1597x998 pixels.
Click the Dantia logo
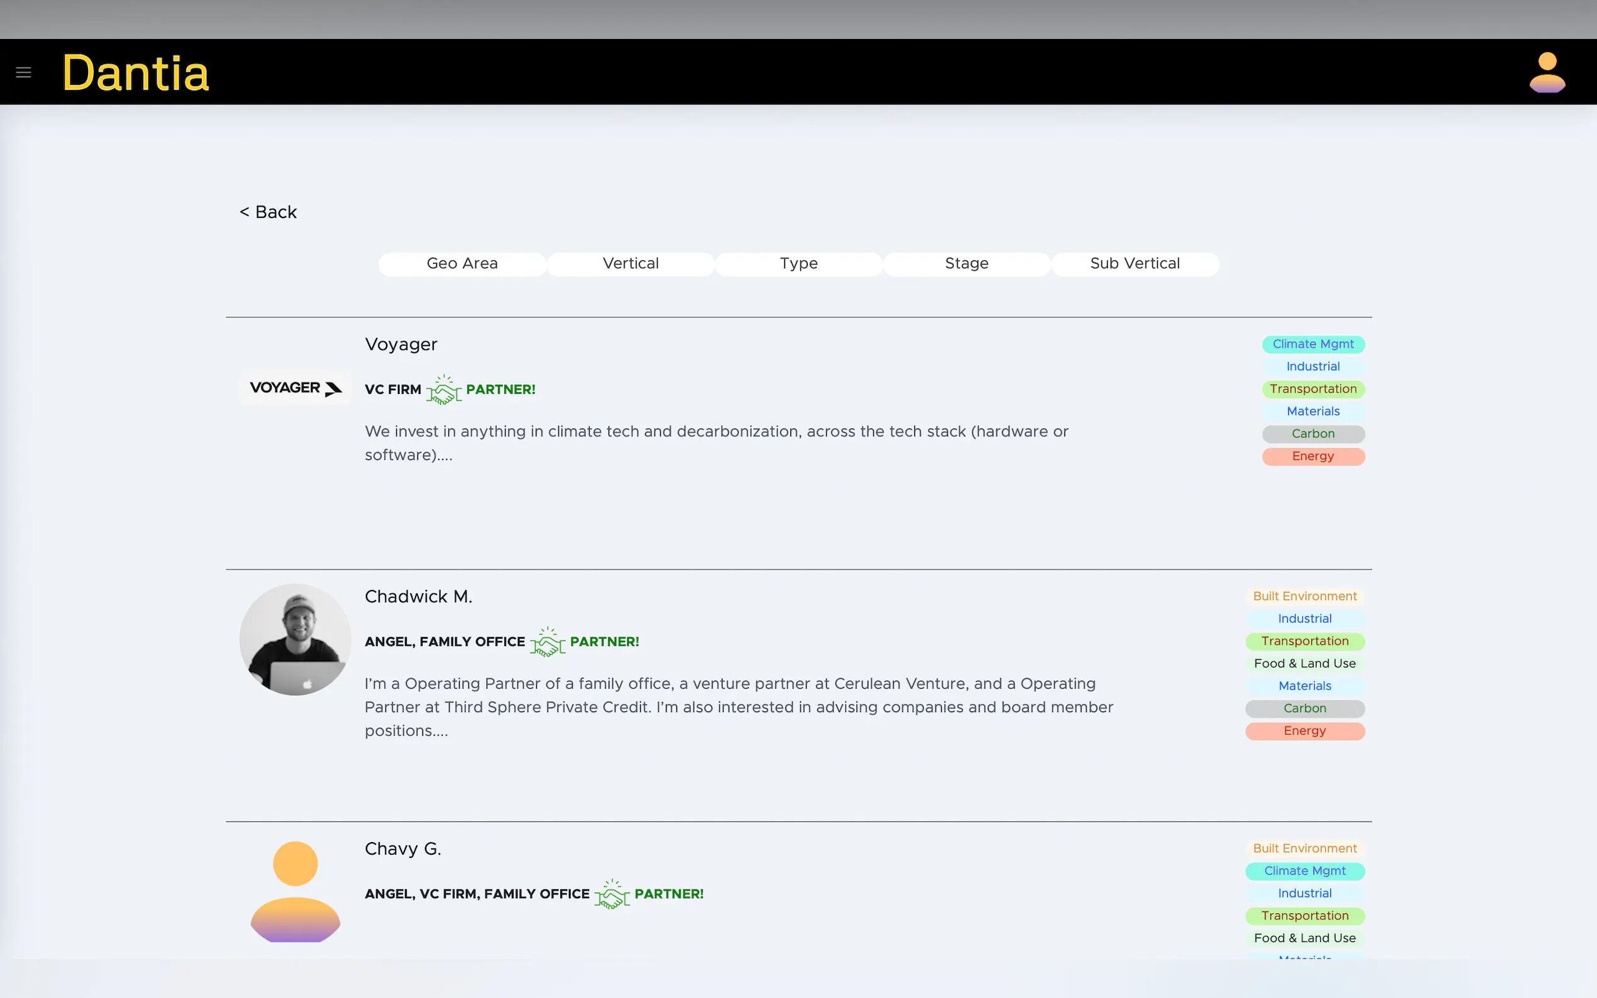tap(135, 73)
